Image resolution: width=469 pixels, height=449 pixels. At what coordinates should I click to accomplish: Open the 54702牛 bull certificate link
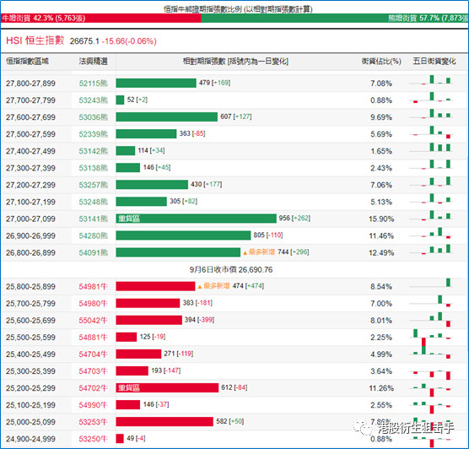click(93, 388)
